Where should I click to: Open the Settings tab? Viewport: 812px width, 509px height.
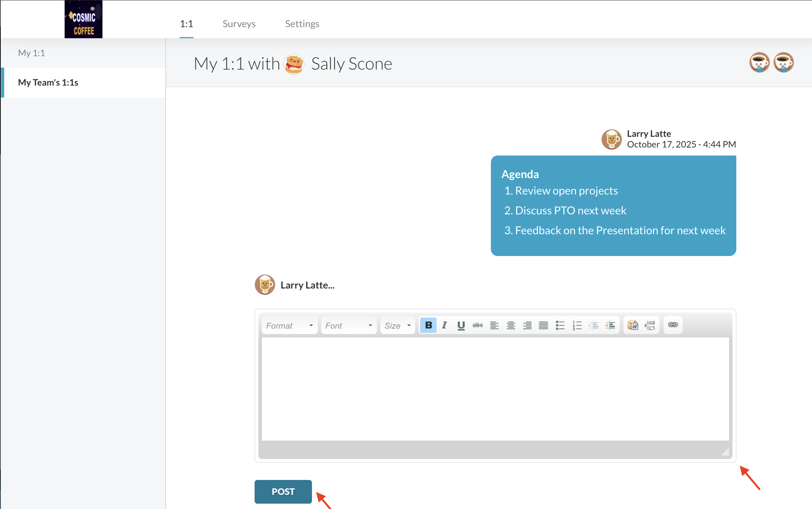pos(302,24)
